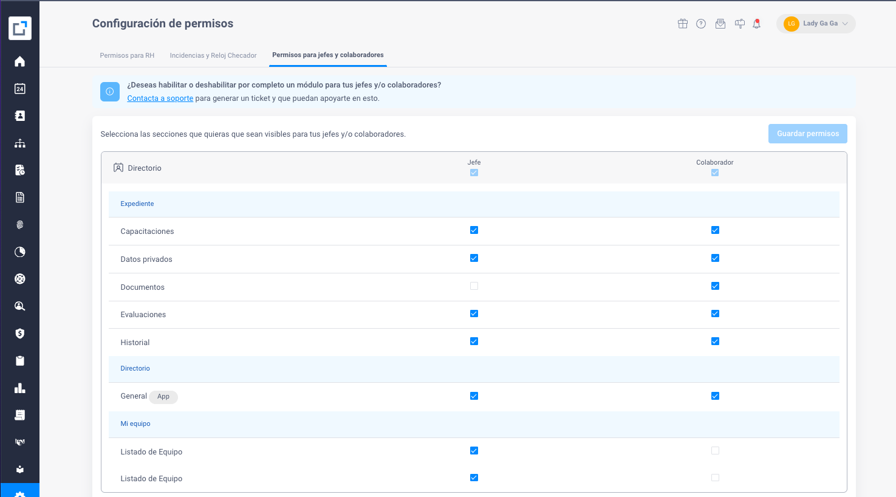Uncheck the Capacitaciones checkbox for Colaborador
The width and height of the screenshot is (896, 497).
pyautogui.click(x=715, y=230)
